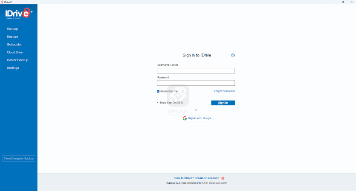
Task: Expand the Single Sign-On (SSO) option
Action: click(170, 103)
